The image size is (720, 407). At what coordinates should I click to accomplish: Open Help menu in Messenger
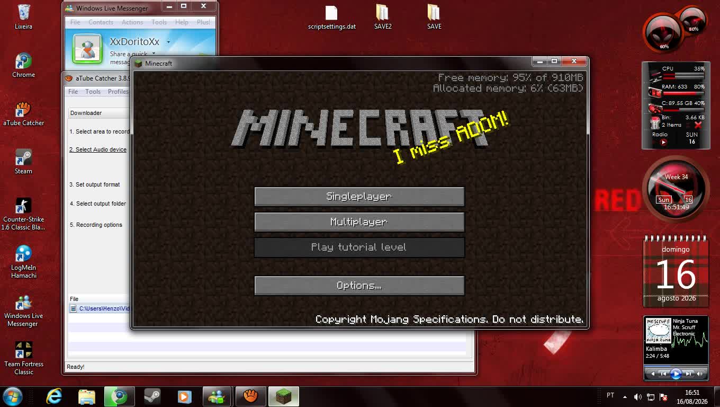click(182, 22)
